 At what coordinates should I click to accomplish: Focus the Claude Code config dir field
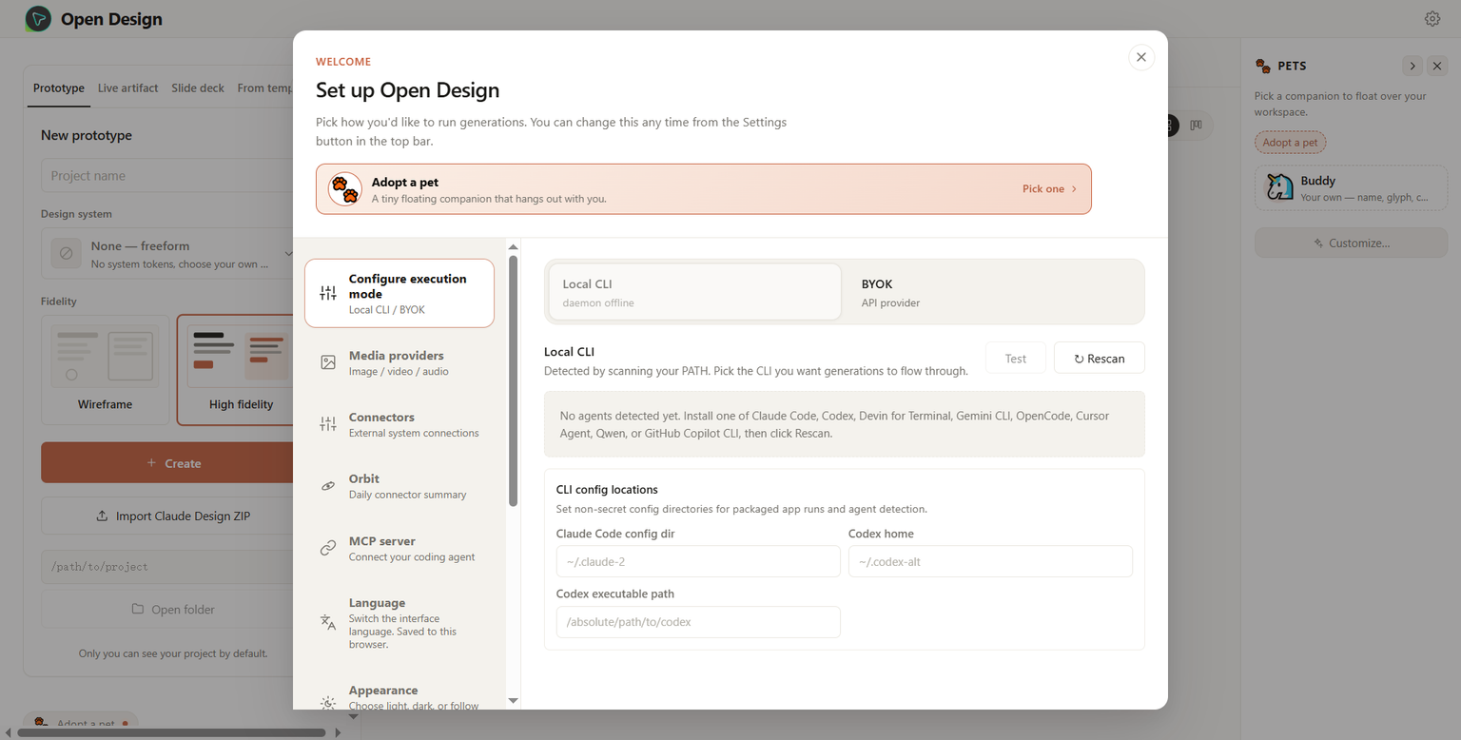pos(698,561)
